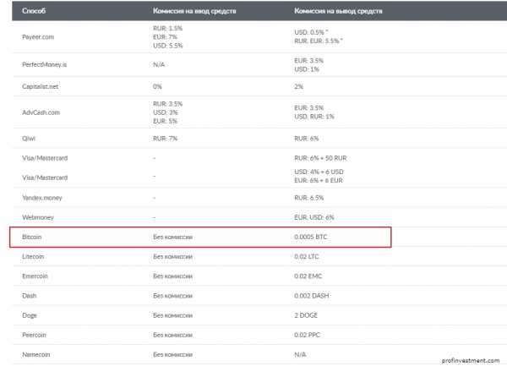Select the Litecoin method name
This screenshot has height=366, width=507.
point(33,256)
